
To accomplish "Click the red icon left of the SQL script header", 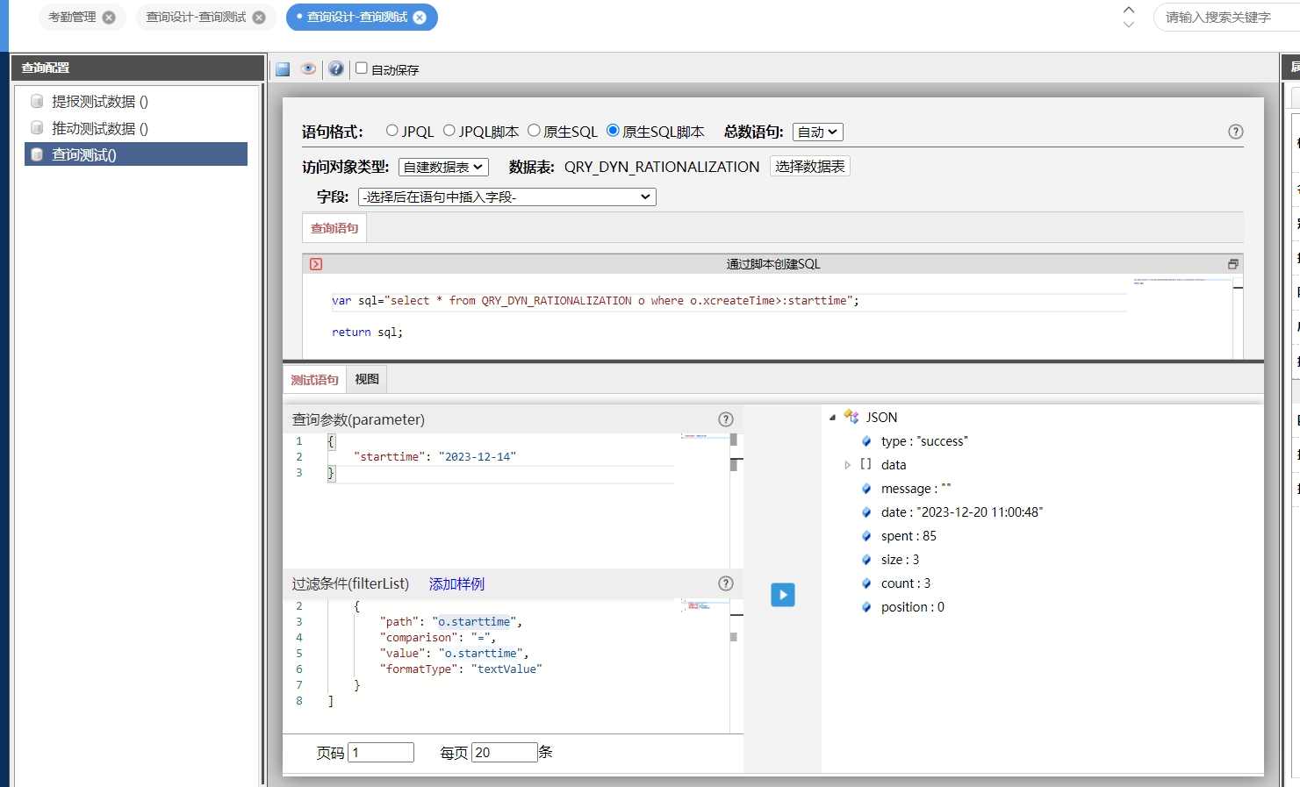I will pos(316,264).
